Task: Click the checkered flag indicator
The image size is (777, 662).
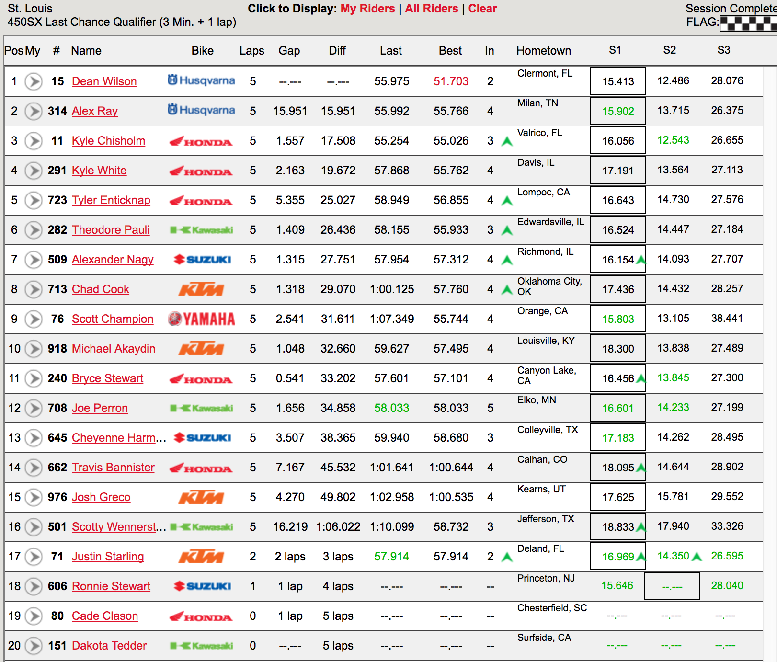Action: (x=748, y=23)
